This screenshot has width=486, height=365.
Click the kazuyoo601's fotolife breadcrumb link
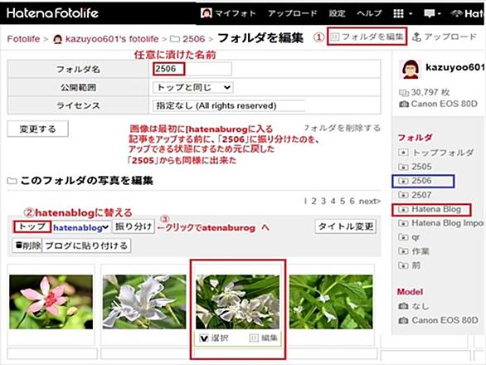pyautogui.click(x=112, y=39)
